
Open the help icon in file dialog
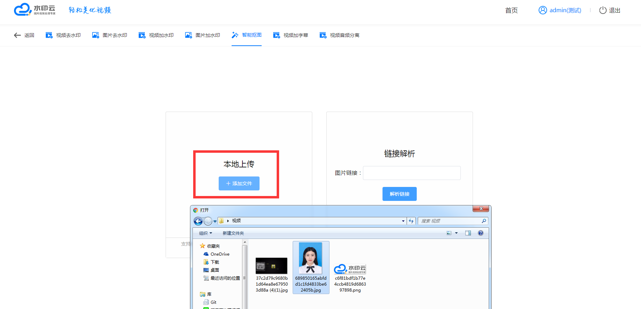(481, 233)
